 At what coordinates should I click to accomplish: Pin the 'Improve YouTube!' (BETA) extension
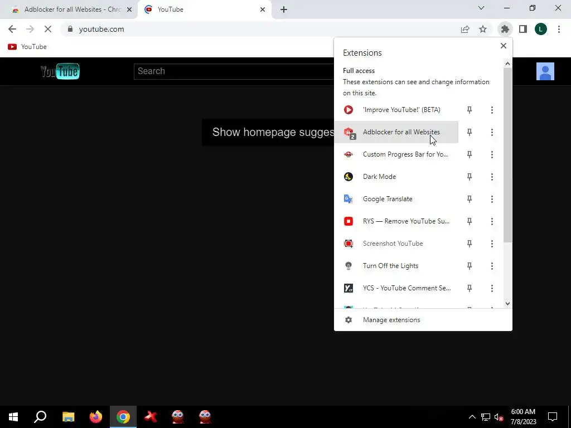470,110
